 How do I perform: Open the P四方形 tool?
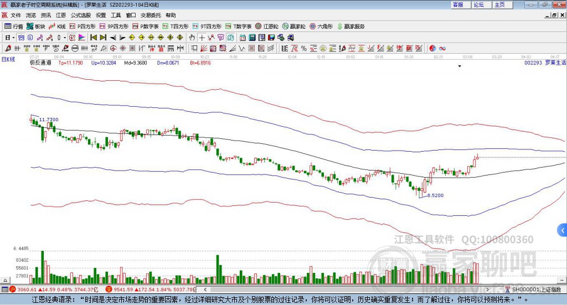(x=83, y=27)
